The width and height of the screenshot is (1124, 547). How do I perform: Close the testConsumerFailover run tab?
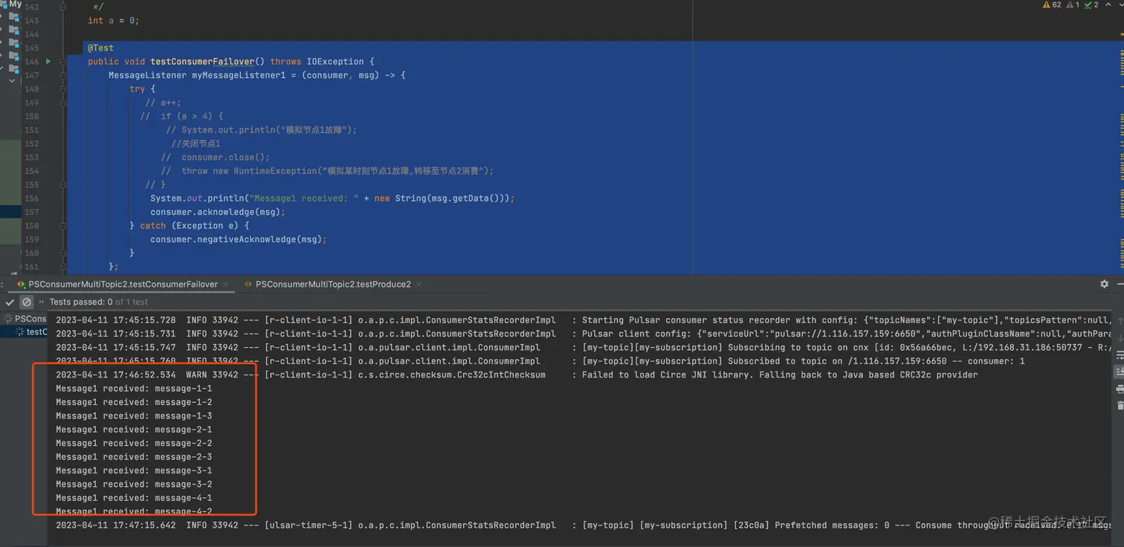point(226,285)
